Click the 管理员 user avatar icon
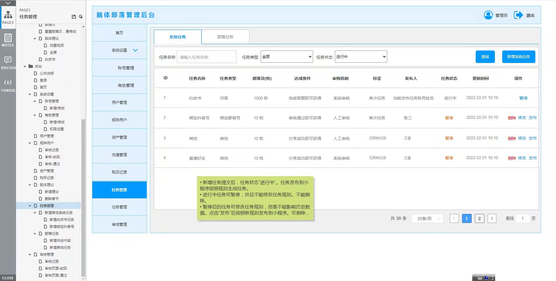556x281 pixels. pos(488,15)
